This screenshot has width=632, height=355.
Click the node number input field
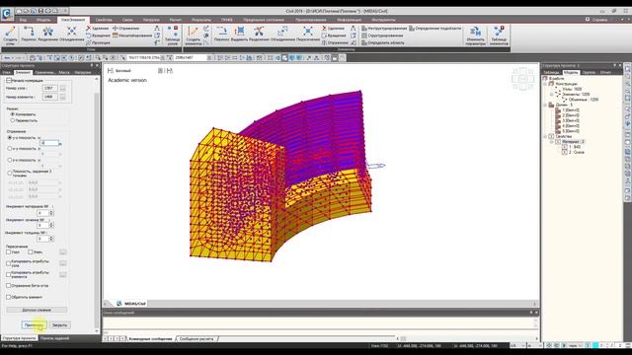(50, 88)
